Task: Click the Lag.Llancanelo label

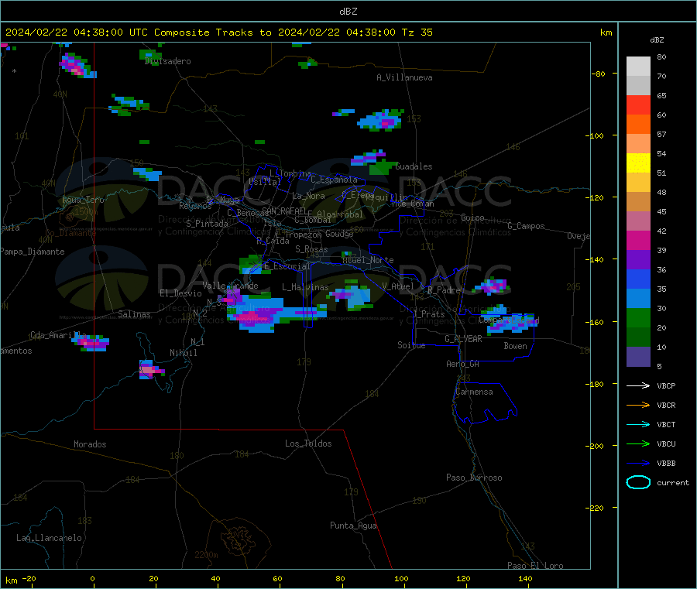Action: 49,538
